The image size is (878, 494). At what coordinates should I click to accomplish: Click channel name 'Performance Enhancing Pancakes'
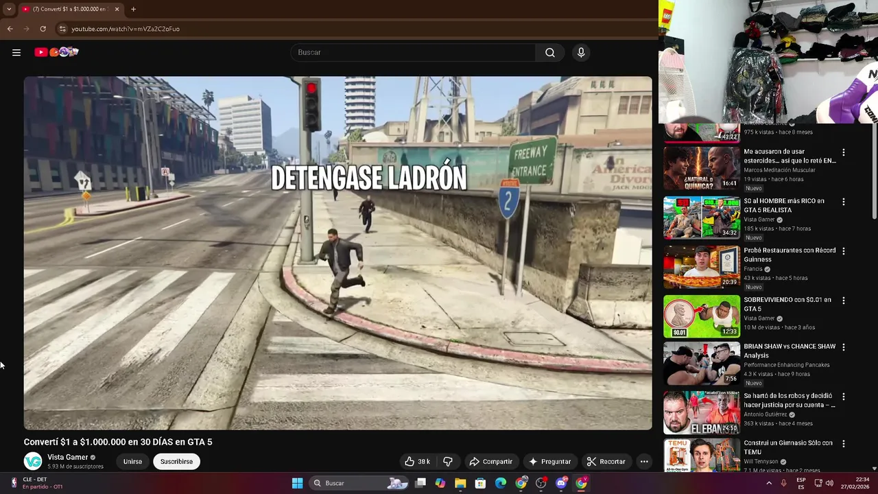(787, 365)
